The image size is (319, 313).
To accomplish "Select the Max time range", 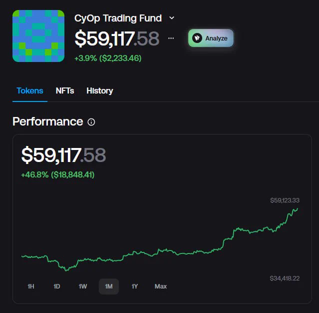I will (x=161, y=286).
